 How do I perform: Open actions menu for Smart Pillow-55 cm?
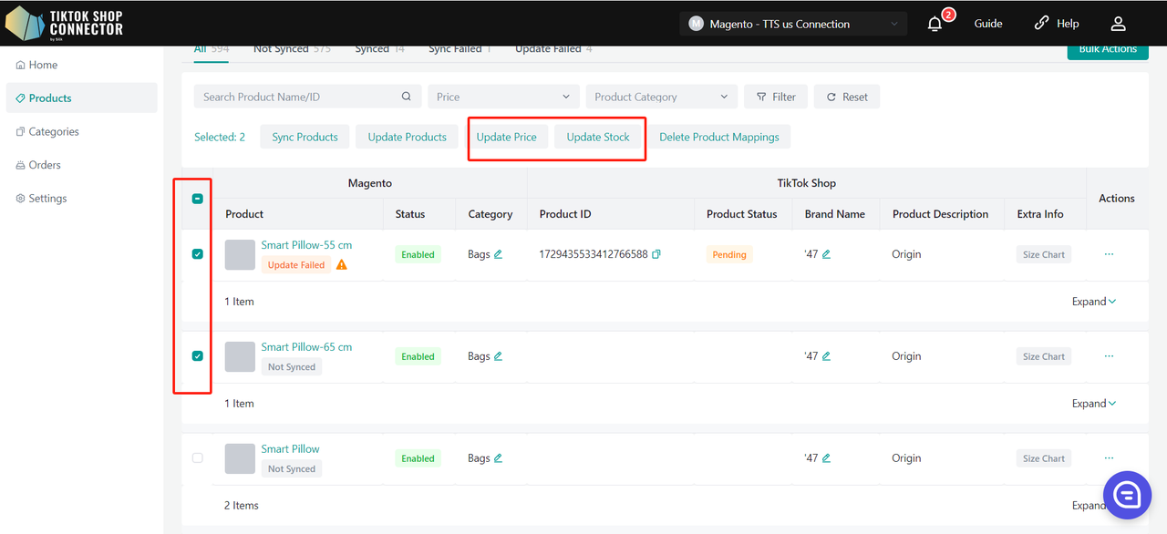coord(1109,254)
